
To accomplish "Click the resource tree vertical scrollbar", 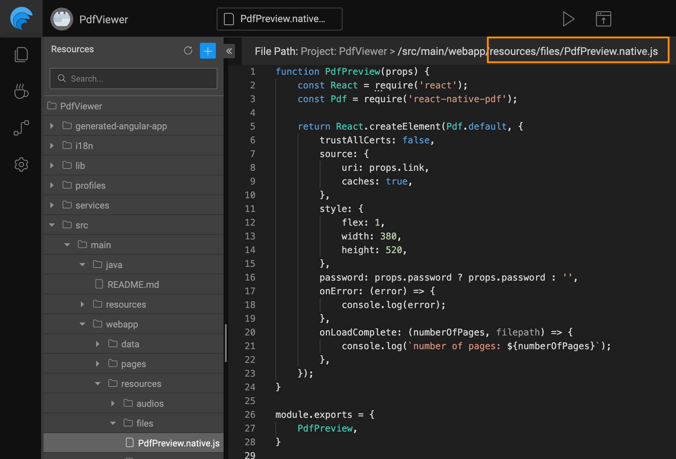I will pos(226,343).
